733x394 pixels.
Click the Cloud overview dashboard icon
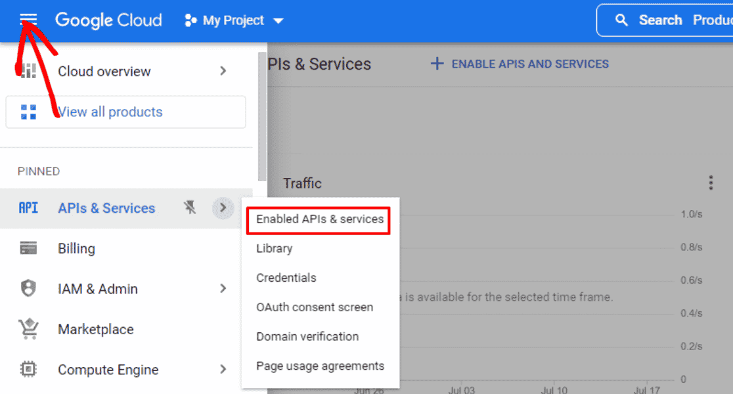(x=28, y=71)
